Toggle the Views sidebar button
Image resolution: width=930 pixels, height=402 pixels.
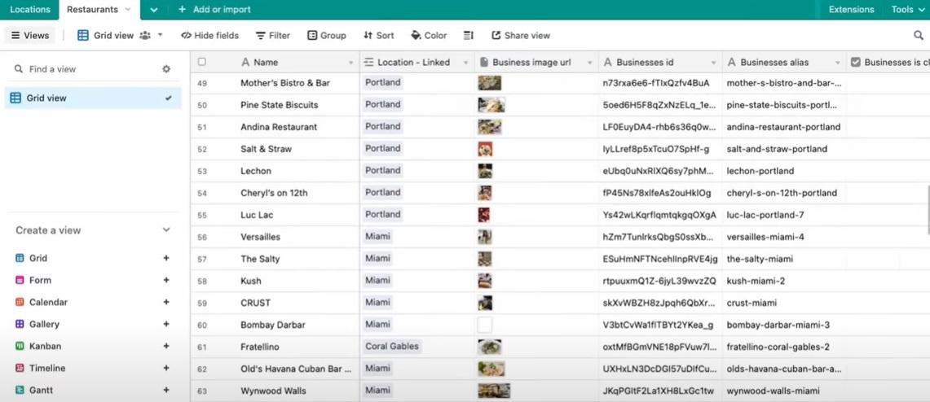[30, 36]
